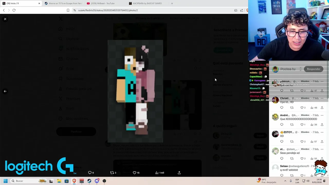Reply to André's 'Que XDDDD' comment

(282, 125)
